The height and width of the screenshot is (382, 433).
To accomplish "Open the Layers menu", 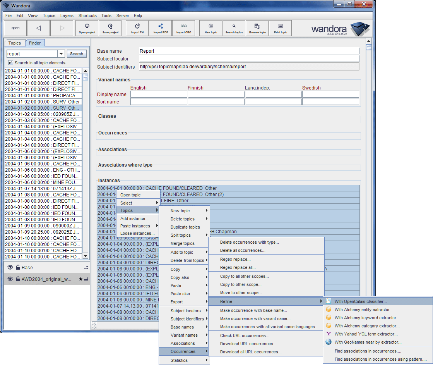I will [67, 15].
